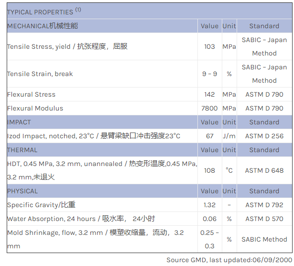Click the Tensile Stress, yield row label
Image resolution: width=294 pixels, height=266 pixels.
[67, 46]
